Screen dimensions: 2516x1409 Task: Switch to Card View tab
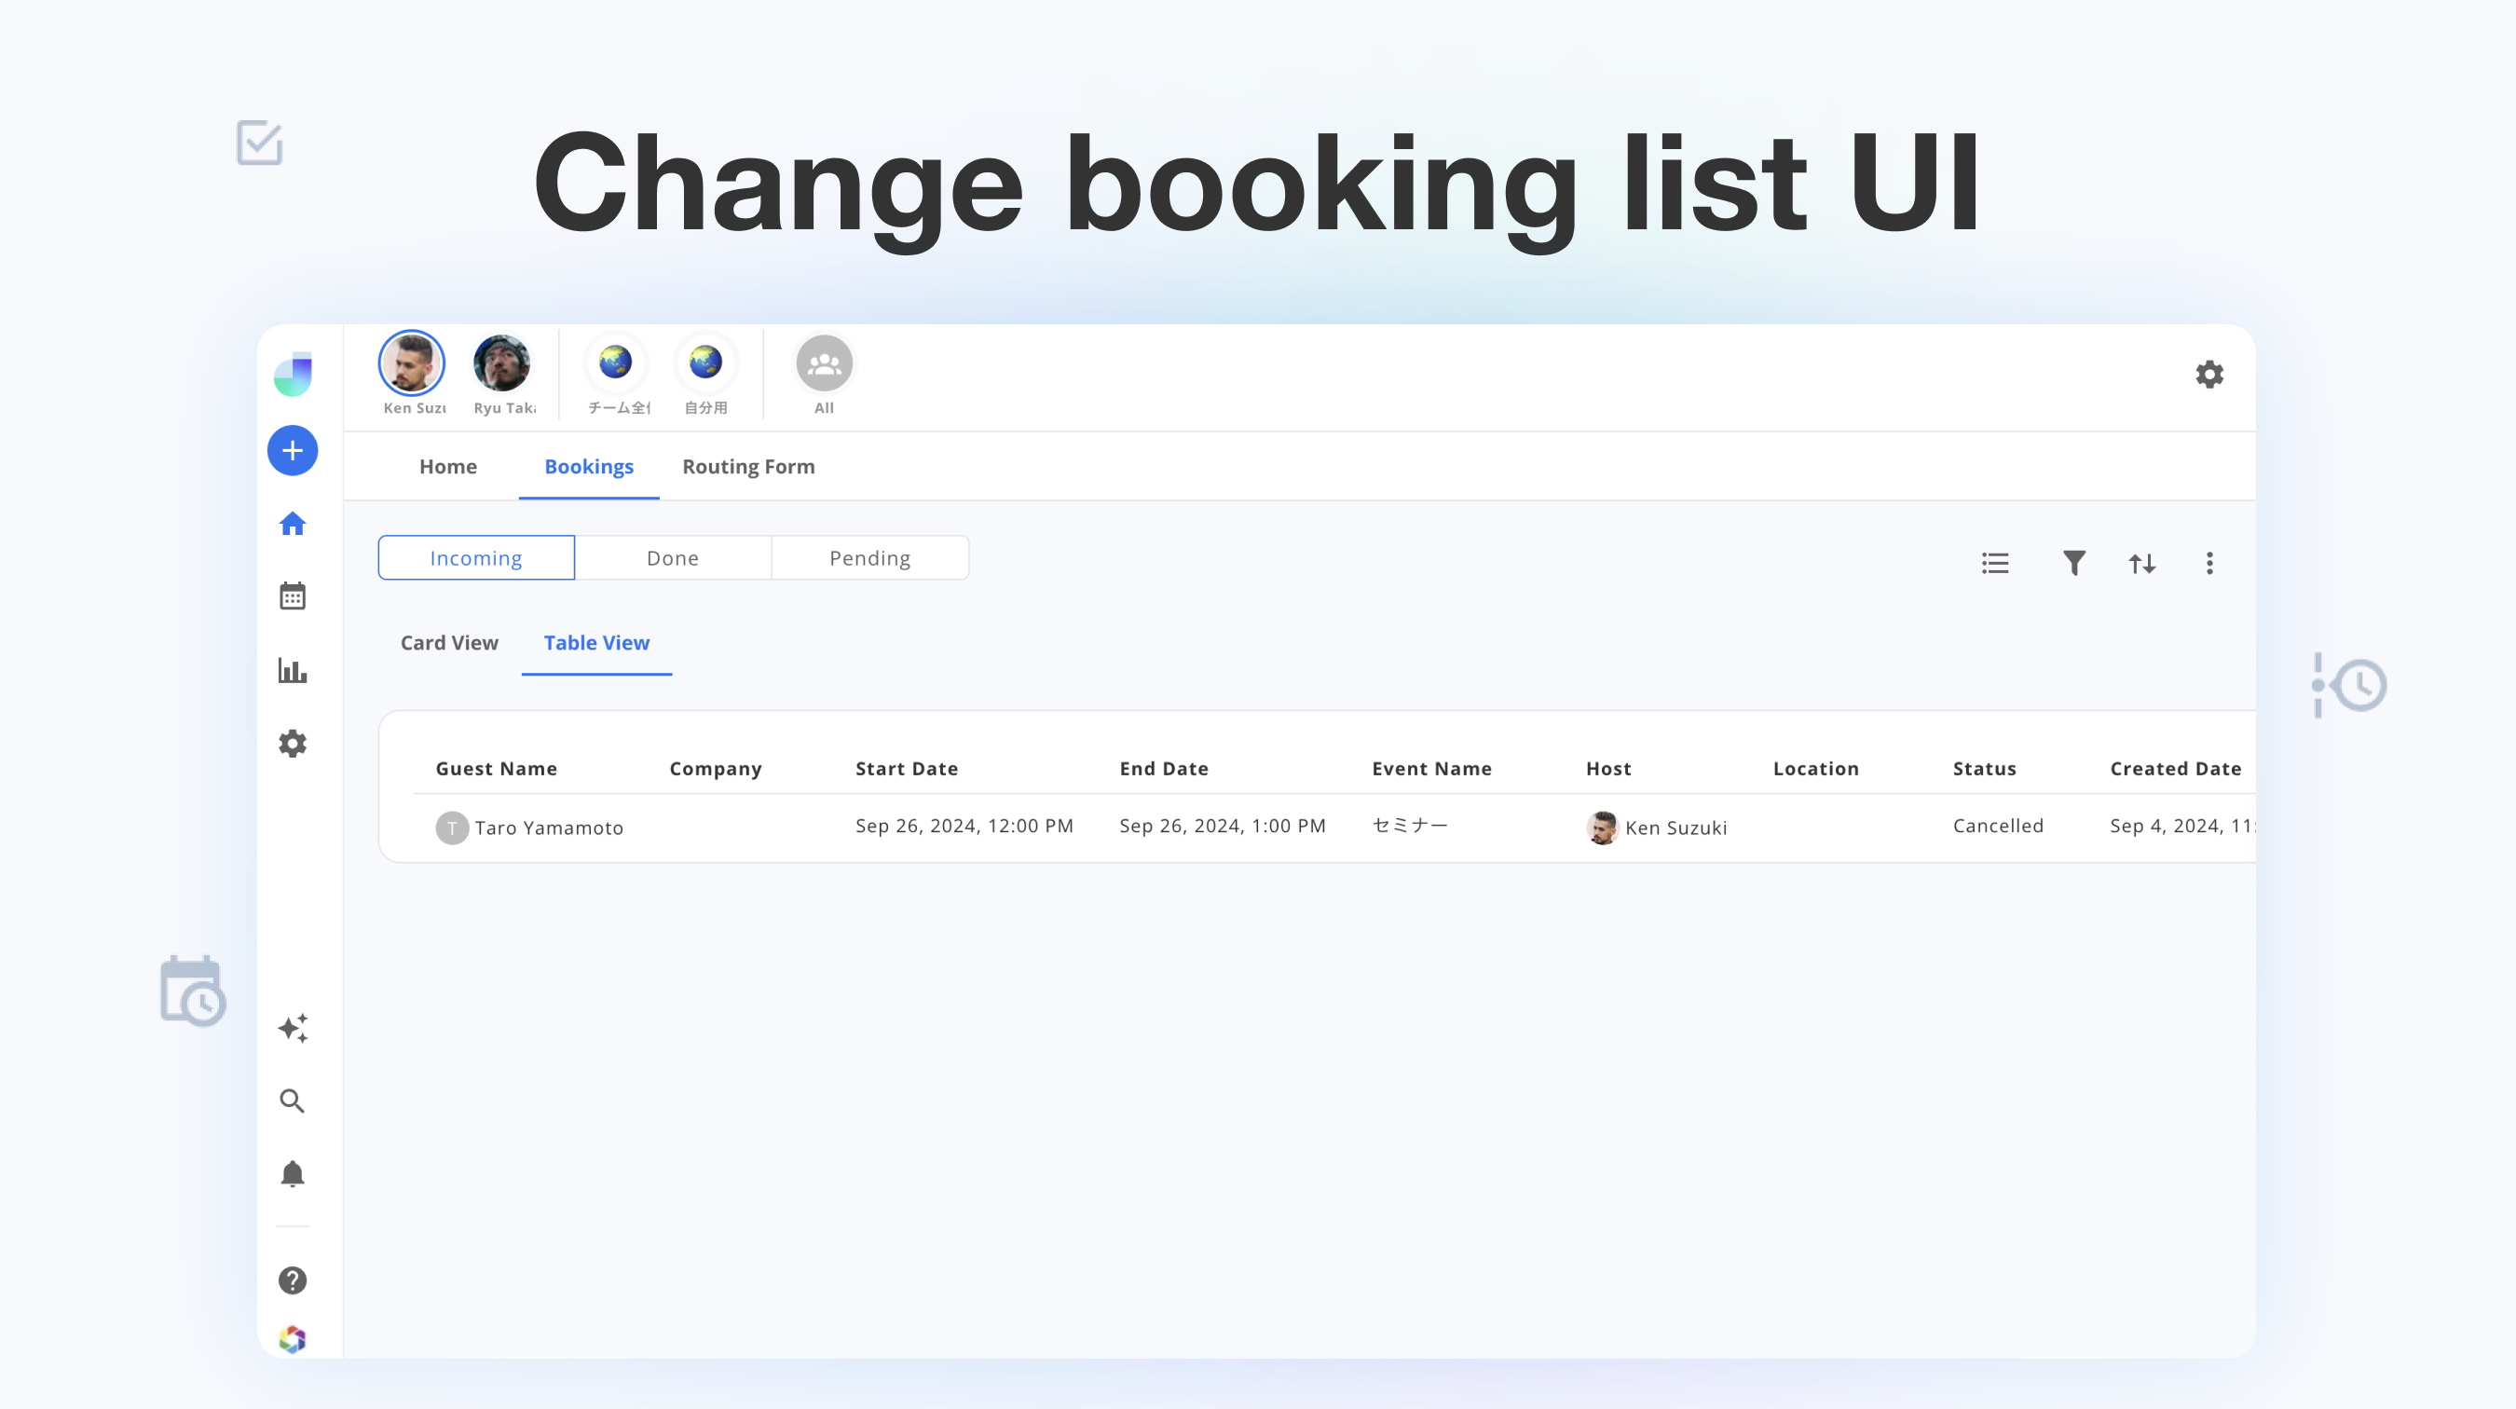coord(449,641)
